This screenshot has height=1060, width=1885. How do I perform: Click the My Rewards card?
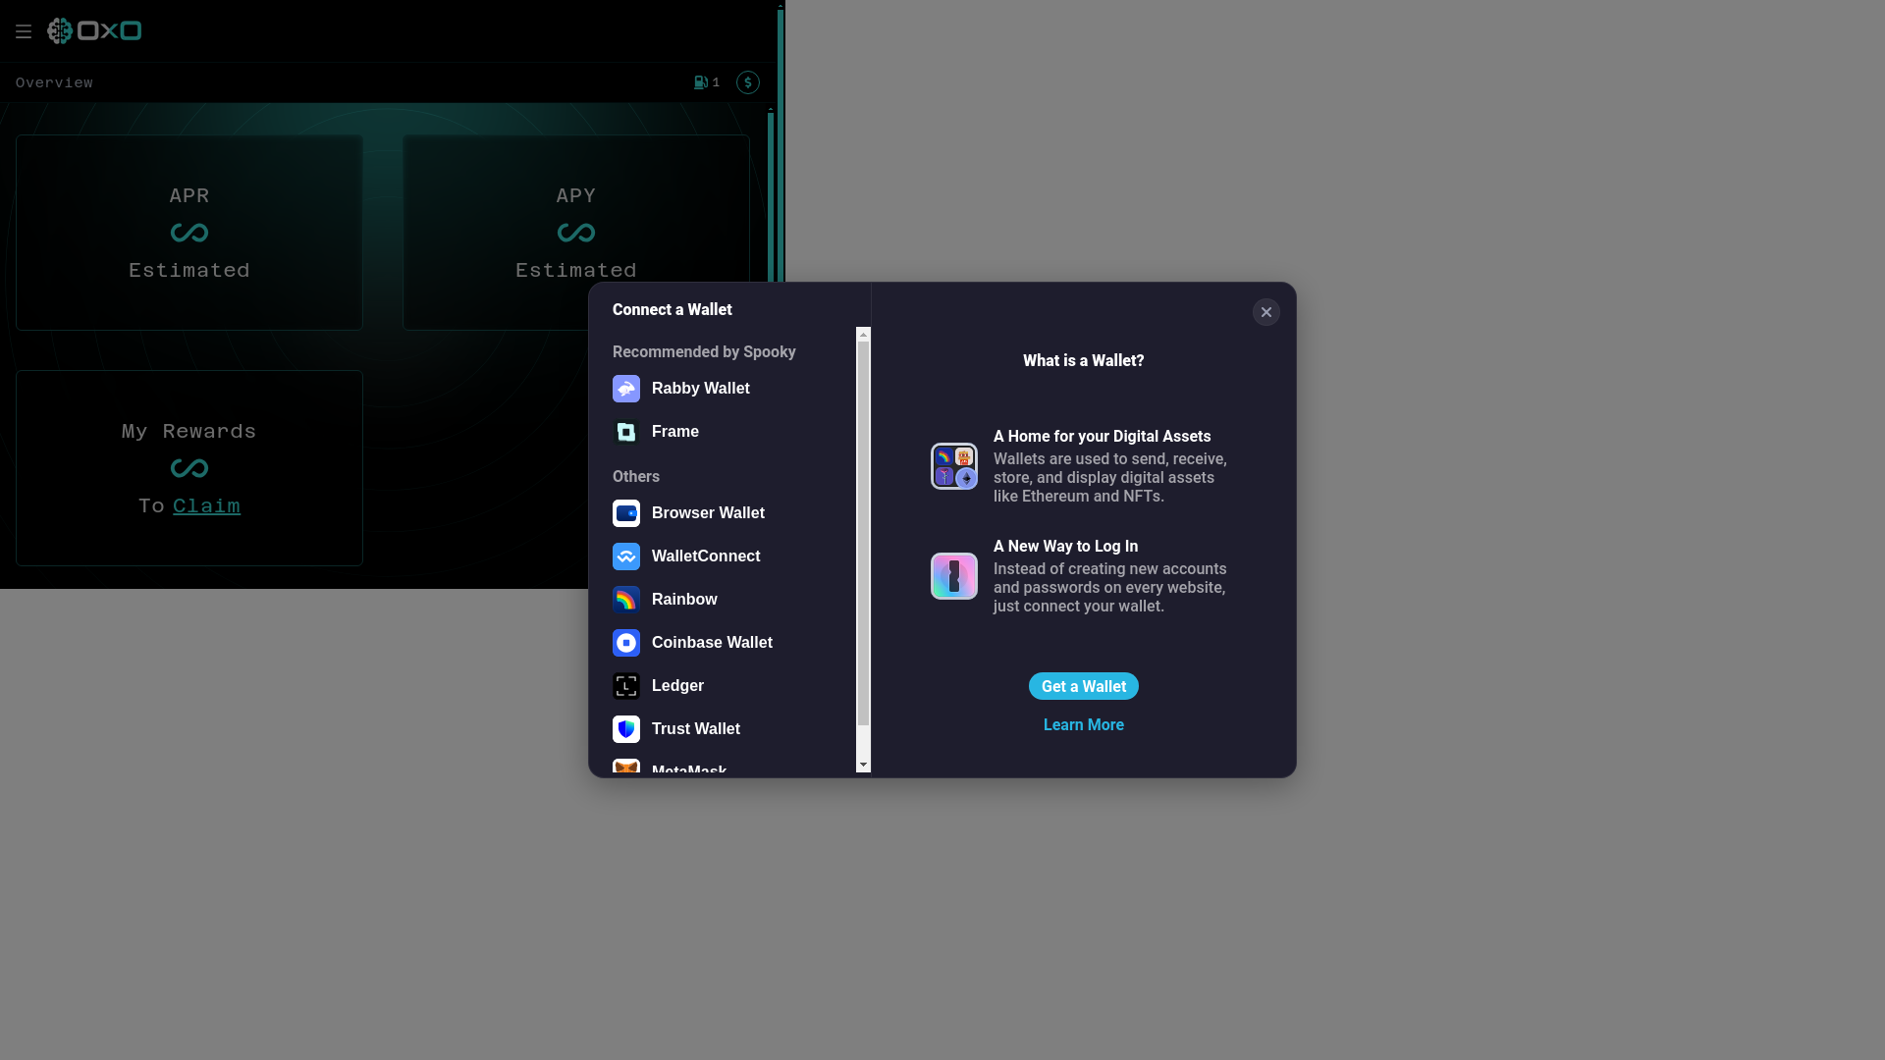(189, 468)
